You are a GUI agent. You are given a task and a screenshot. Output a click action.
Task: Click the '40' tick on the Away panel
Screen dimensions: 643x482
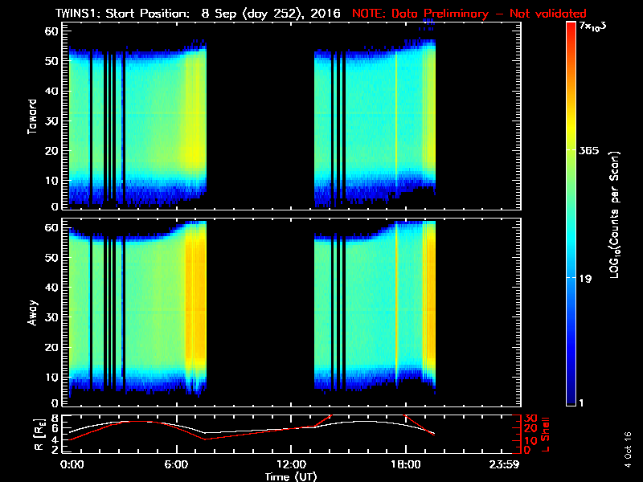(x=51, y=288)
